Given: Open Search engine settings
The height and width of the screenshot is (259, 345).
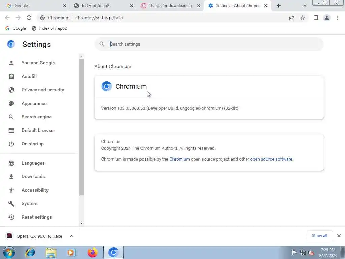Looking at the screenshot, I should (36, 117).
